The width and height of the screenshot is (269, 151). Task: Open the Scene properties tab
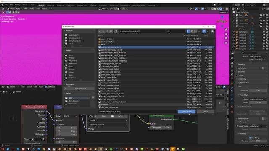click(232, 75)
